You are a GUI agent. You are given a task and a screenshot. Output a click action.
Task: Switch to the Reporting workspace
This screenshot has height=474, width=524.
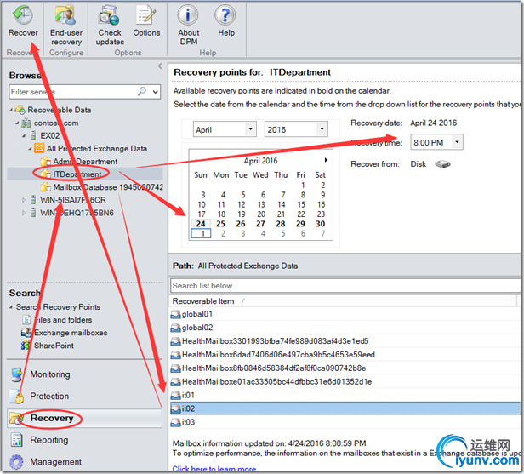(84, 440)
